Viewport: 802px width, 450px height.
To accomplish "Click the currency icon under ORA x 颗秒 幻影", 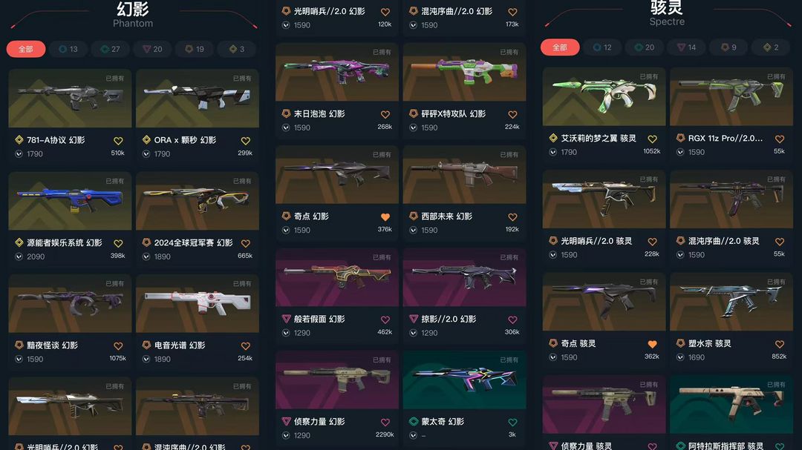I will click(146, 153).
